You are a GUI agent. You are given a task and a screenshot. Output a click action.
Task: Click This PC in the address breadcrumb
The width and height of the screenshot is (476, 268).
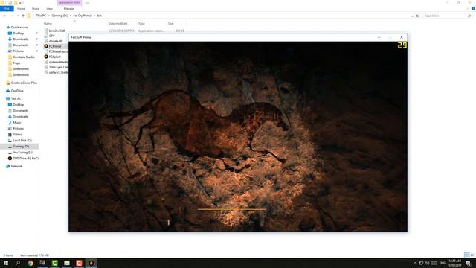[41, 16]
